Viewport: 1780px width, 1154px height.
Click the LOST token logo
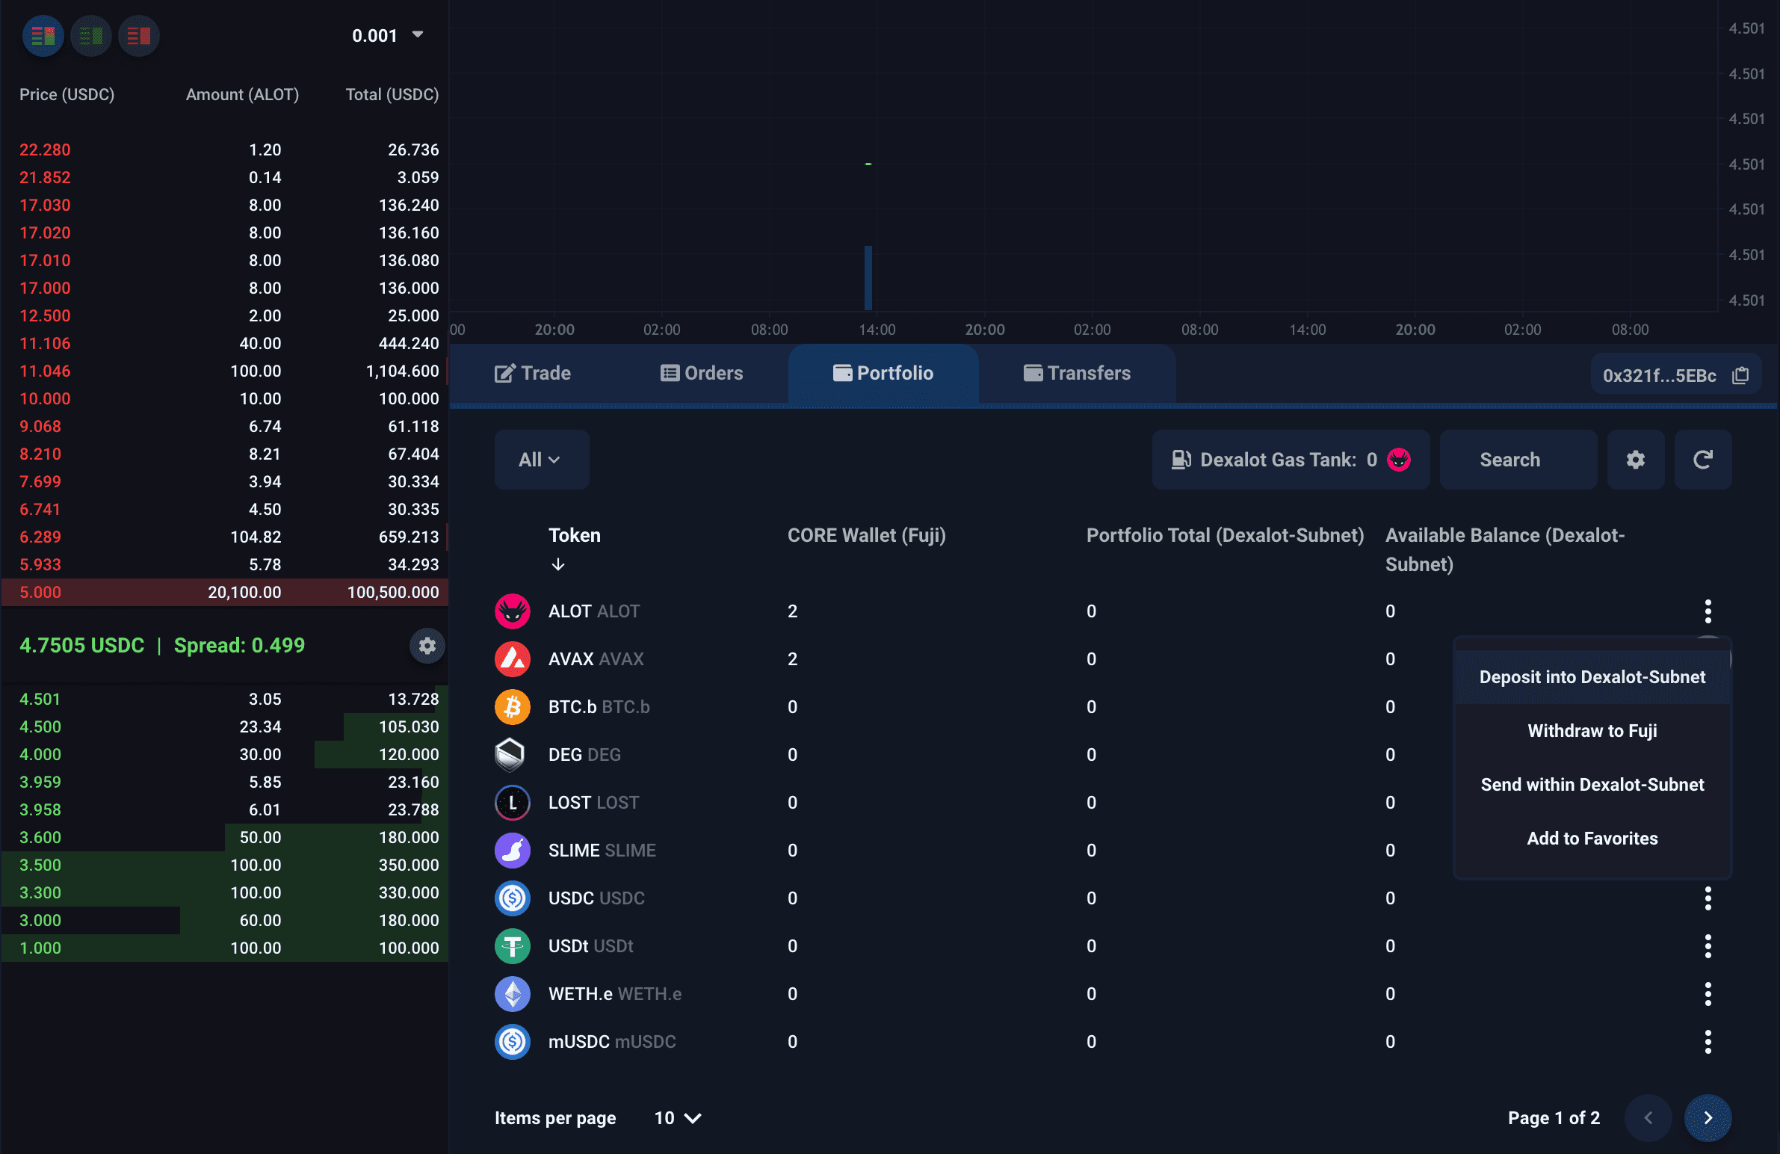[513, 803]
